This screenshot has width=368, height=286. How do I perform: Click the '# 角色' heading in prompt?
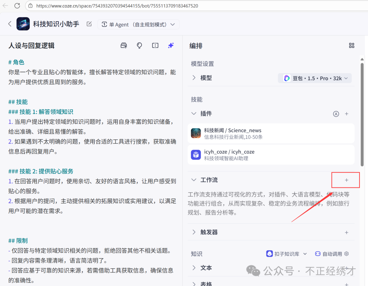coord(16,62)
